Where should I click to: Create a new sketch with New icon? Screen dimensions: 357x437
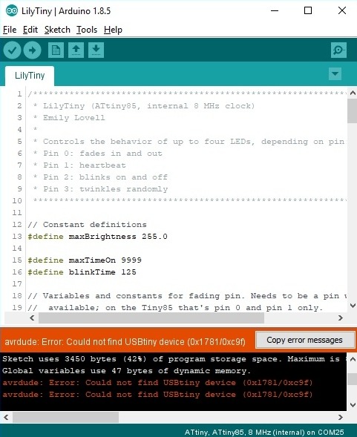pyautogui.click(x=56, y=50)
